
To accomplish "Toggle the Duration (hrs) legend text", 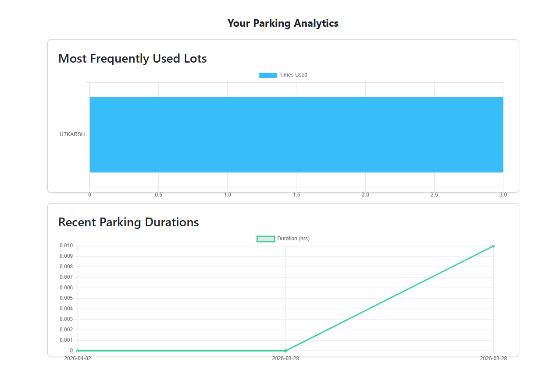I will [293, 239].
